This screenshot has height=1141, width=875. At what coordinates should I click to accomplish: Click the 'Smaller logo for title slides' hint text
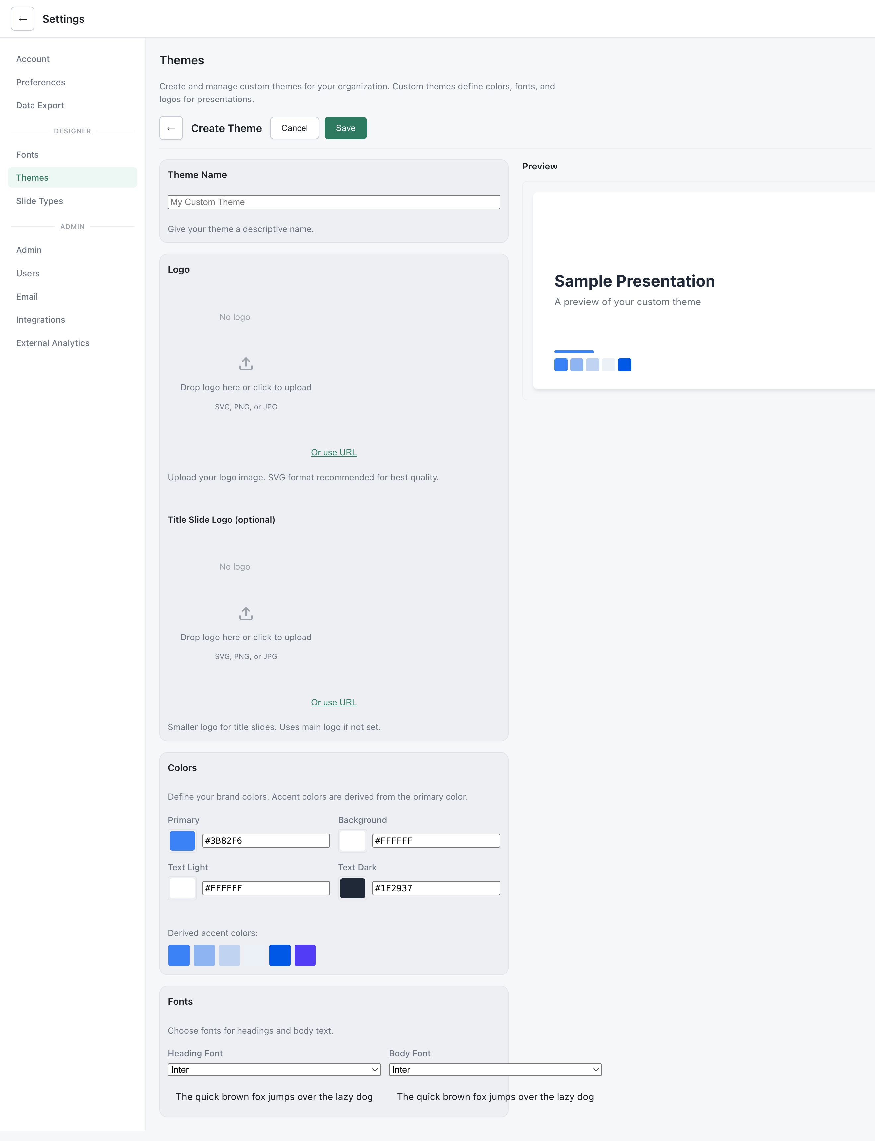[x=274, y=727]
